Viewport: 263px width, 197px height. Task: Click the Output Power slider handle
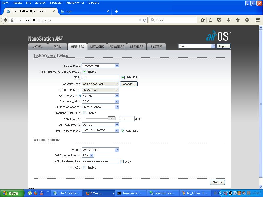(x=112, y=119)
